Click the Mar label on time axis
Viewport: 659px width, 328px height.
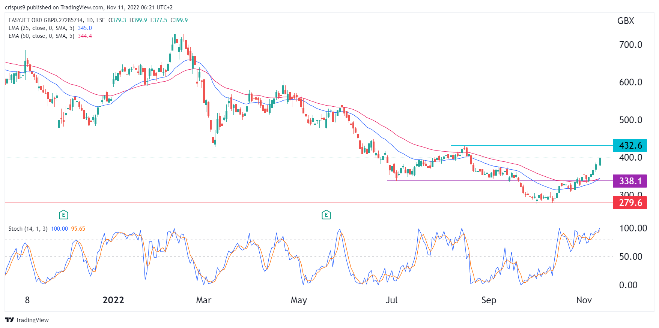click(204, 300)
